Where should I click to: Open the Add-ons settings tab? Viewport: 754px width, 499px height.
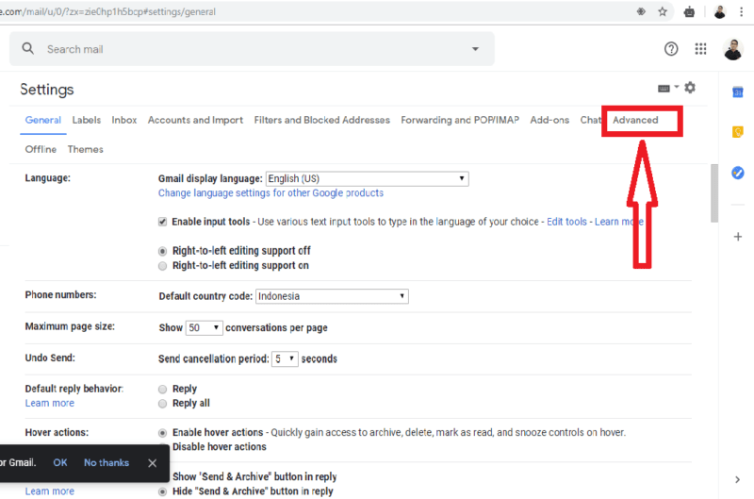click(x=549, y=120)
